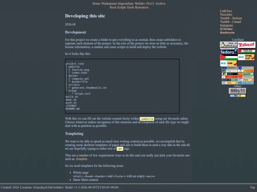257x192 pixels.
Task: Click the 'Whole page' list item
Action: 81,173
